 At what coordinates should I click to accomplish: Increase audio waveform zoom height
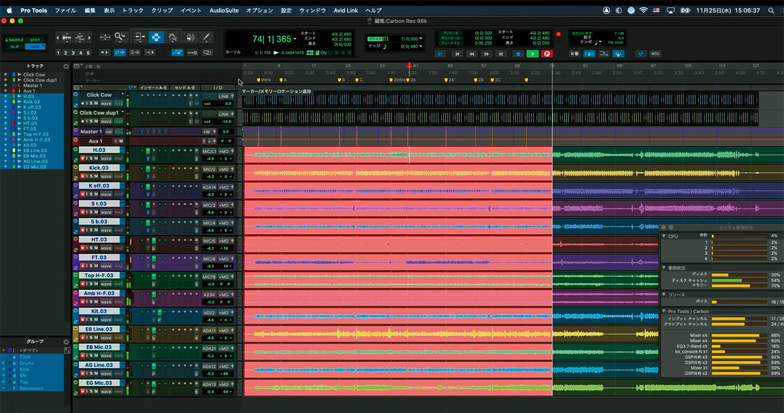(x=67, y=33)
